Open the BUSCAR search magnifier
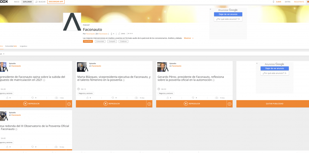This screenshot has height=153, width=309. [x=36, y=2]
